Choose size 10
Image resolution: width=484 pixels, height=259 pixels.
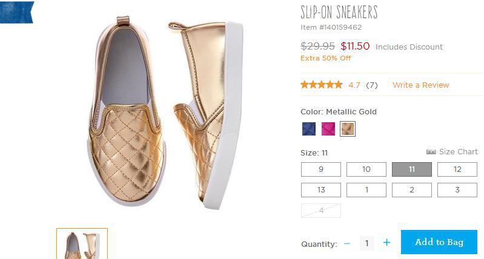point(366,169)
